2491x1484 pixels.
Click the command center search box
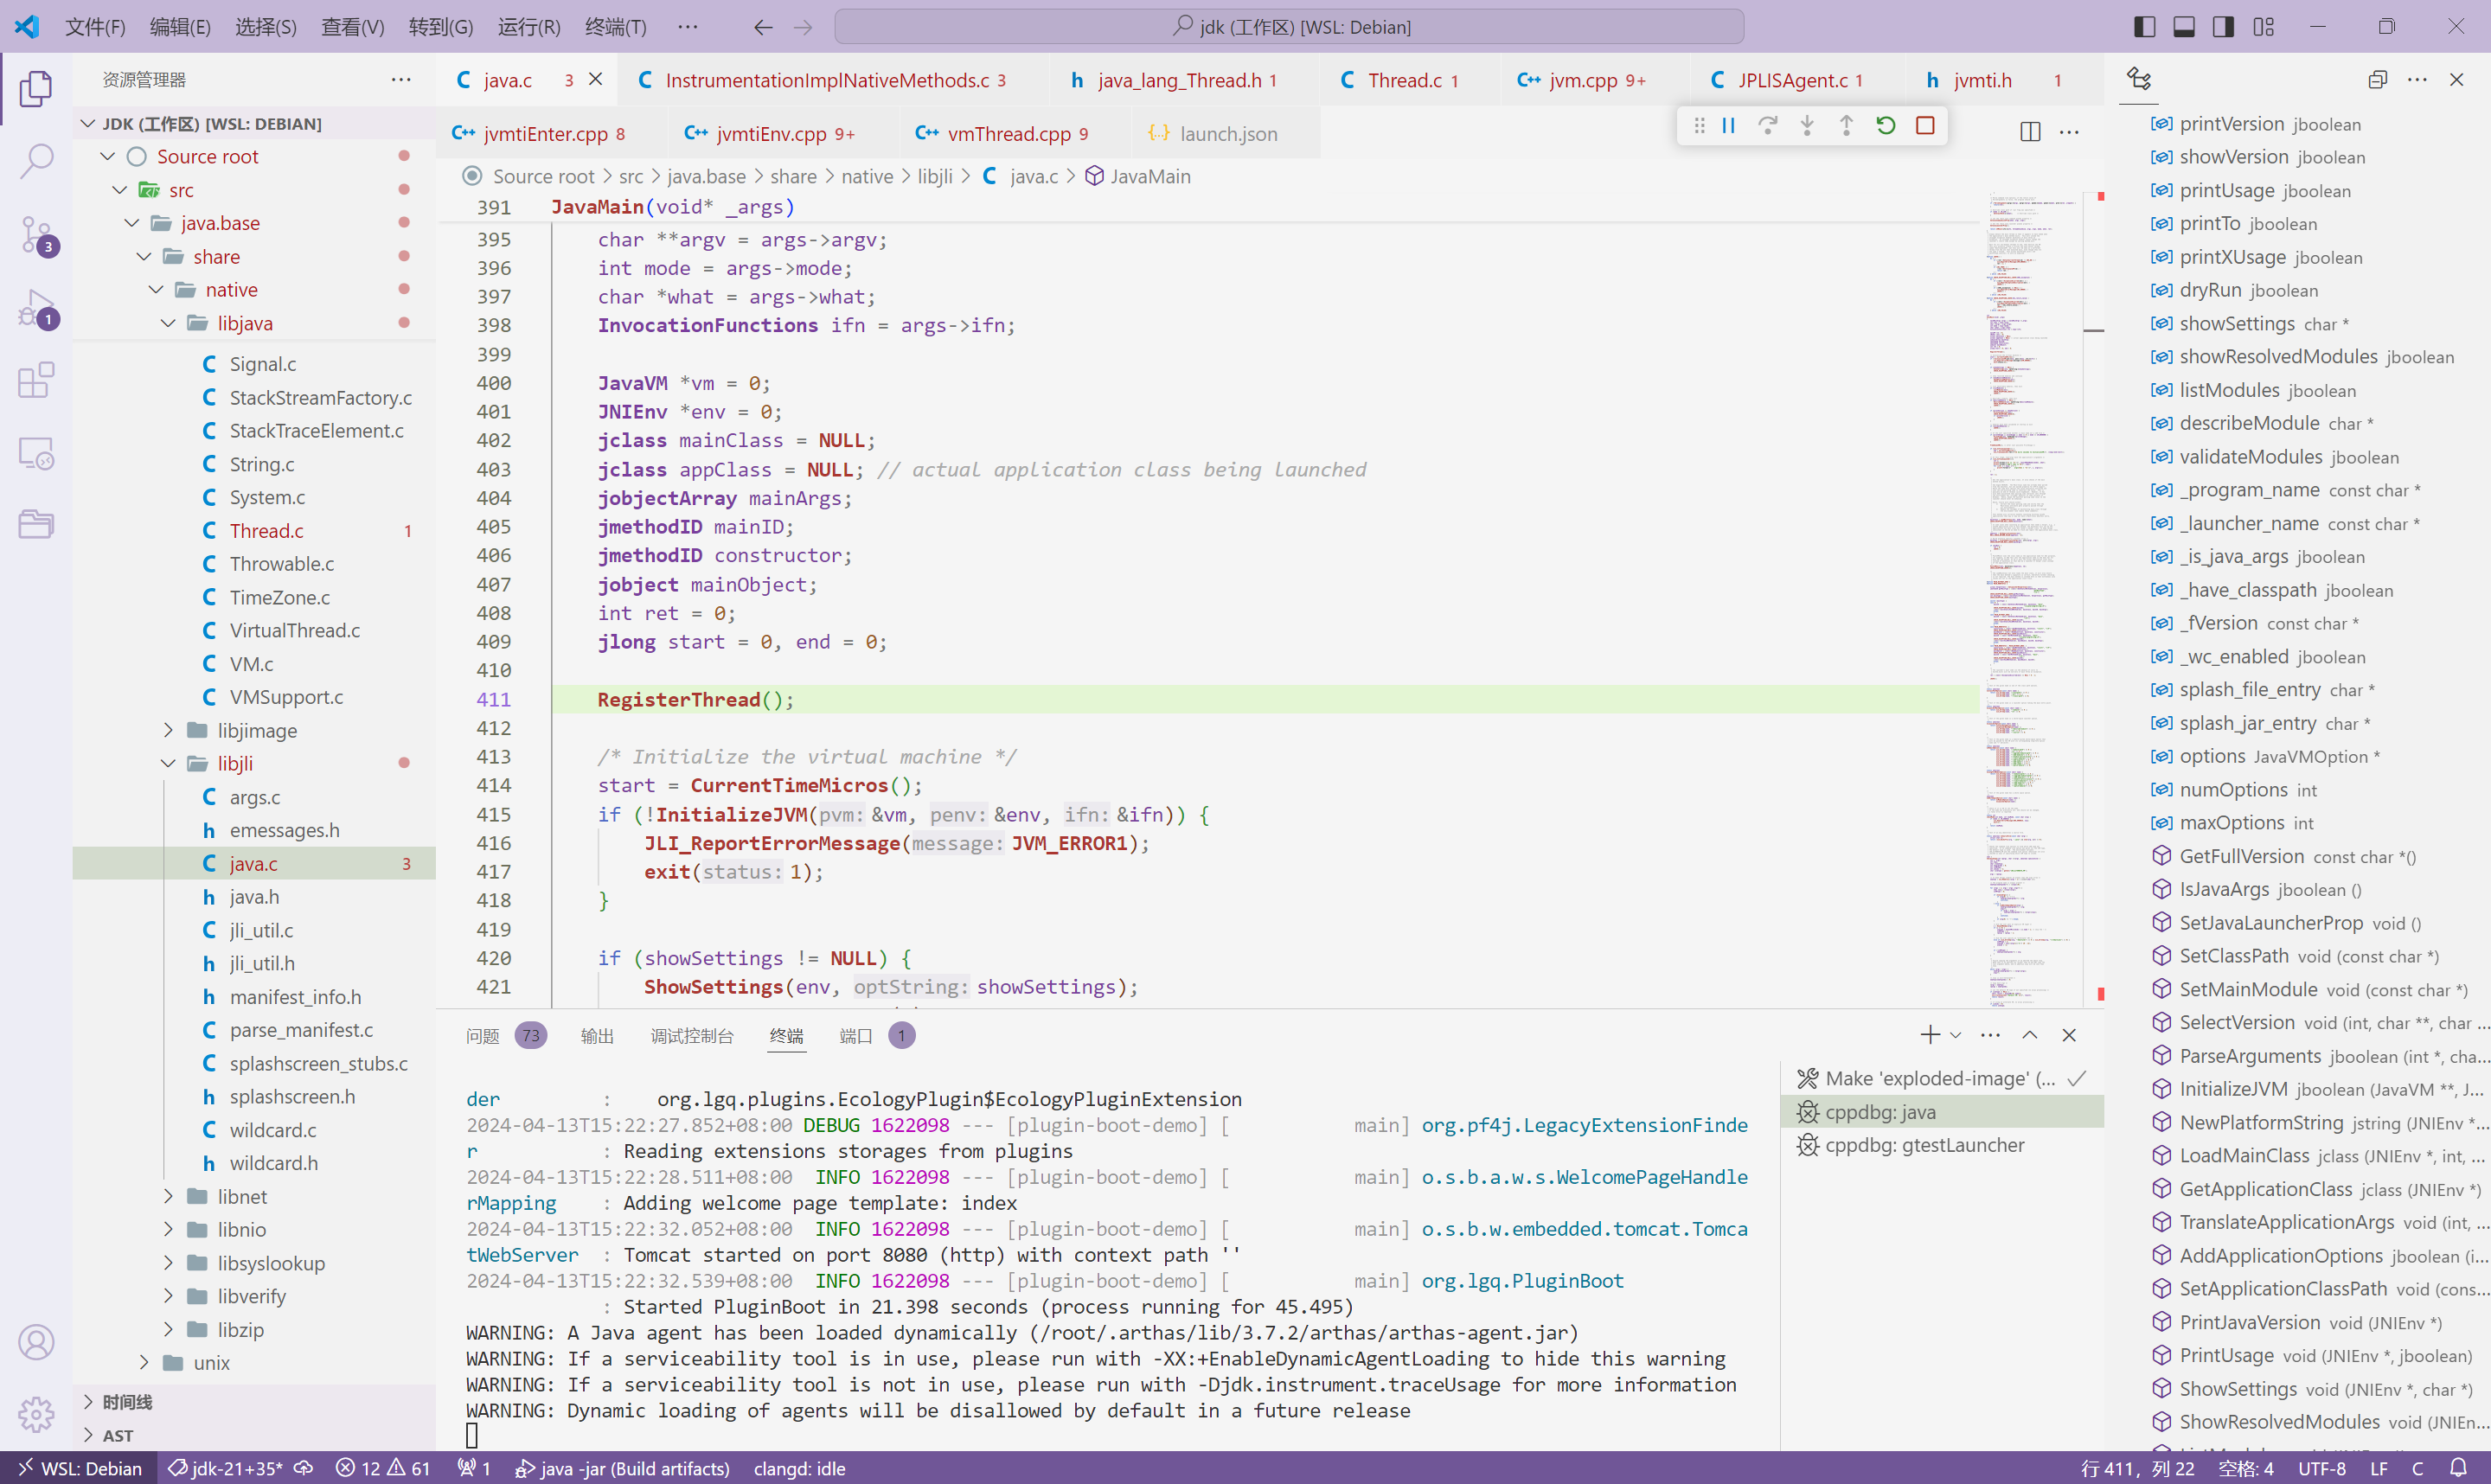pyautogui.click(x=1289, y=27)
